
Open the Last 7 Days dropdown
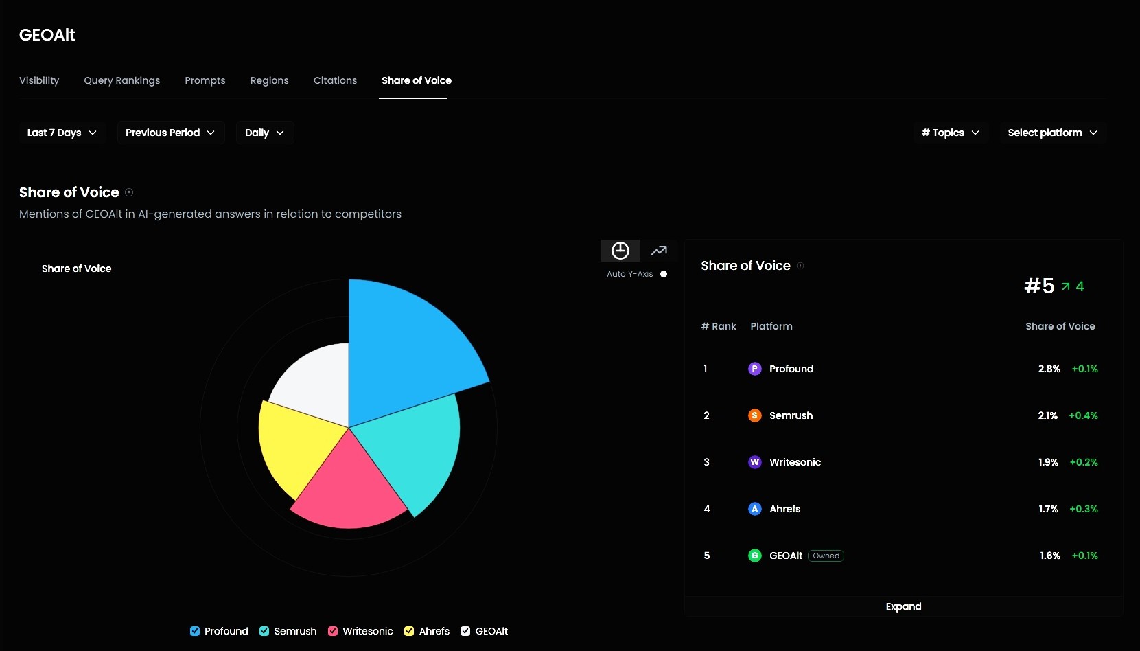[61, 133]
